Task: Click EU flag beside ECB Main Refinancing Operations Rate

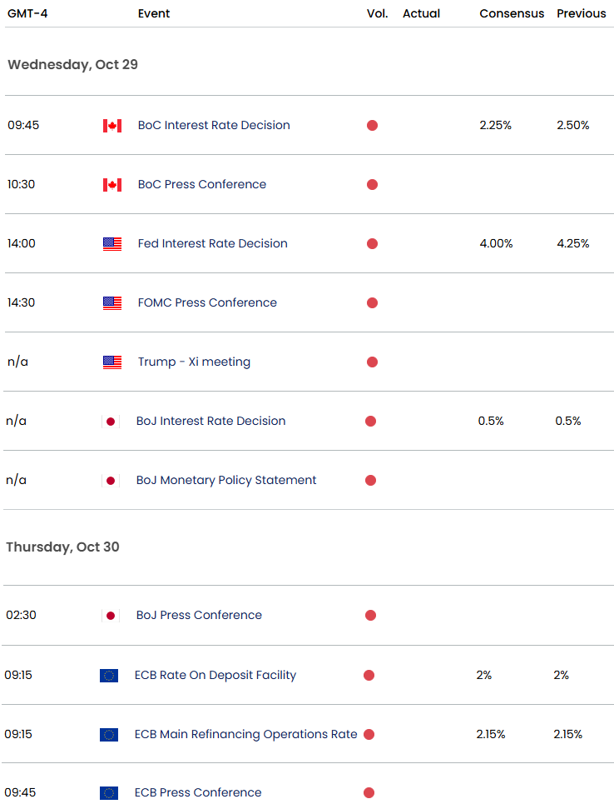Action: [109, 735]
